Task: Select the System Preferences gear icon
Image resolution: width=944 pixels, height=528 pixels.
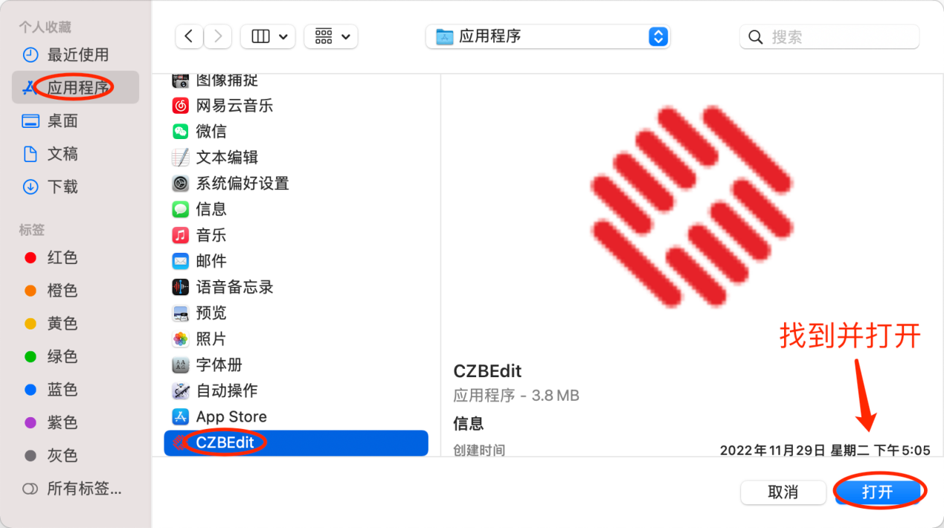Action: (x=180, y=183)
